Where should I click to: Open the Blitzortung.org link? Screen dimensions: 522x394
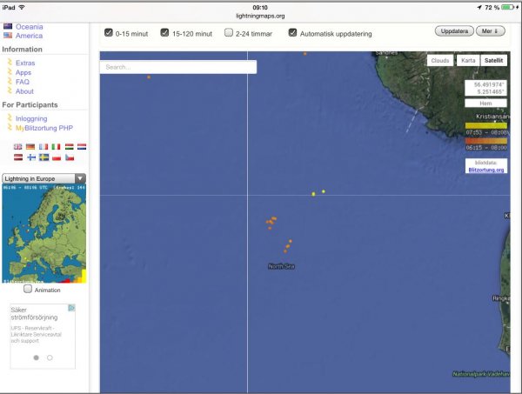[485, 170]
